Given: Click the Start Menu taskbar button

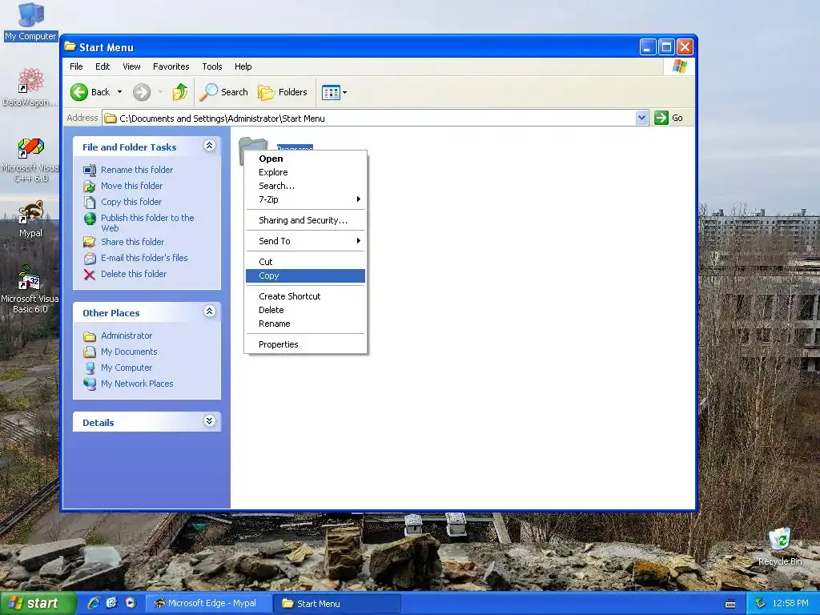Looking at the screenshot, I should coord(336,604).
